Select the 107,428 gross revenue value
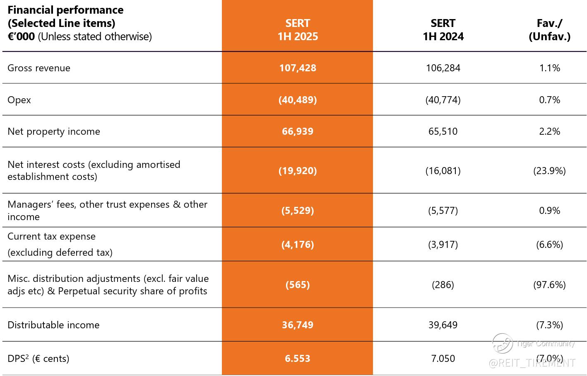This screenshot has width=587, height=376. [298, 68]
